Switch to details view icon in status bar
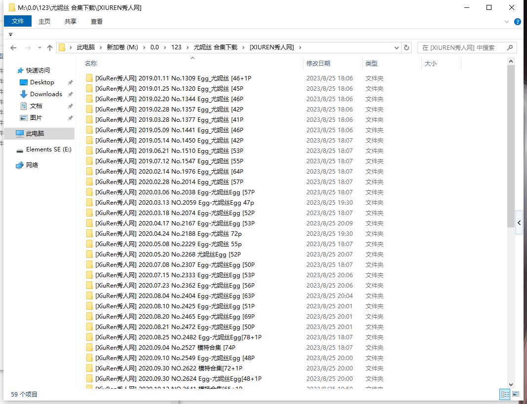This screenshot has width=527, height=404. (505, 394)
